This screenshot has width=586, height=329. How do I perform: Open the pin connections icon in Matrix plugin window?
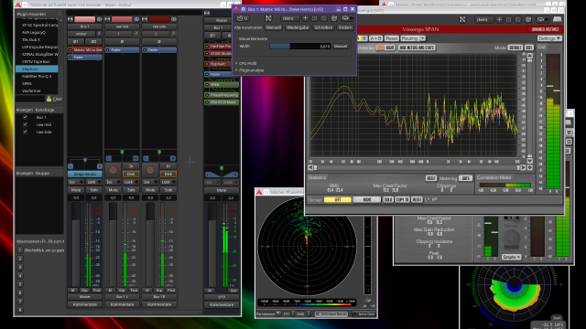point(268,18)
